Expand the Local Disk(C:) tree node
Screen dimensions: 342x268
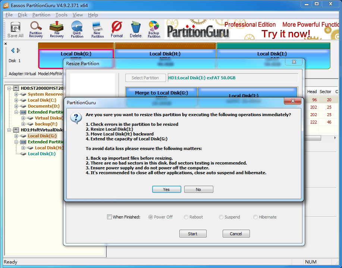[16, 100]
